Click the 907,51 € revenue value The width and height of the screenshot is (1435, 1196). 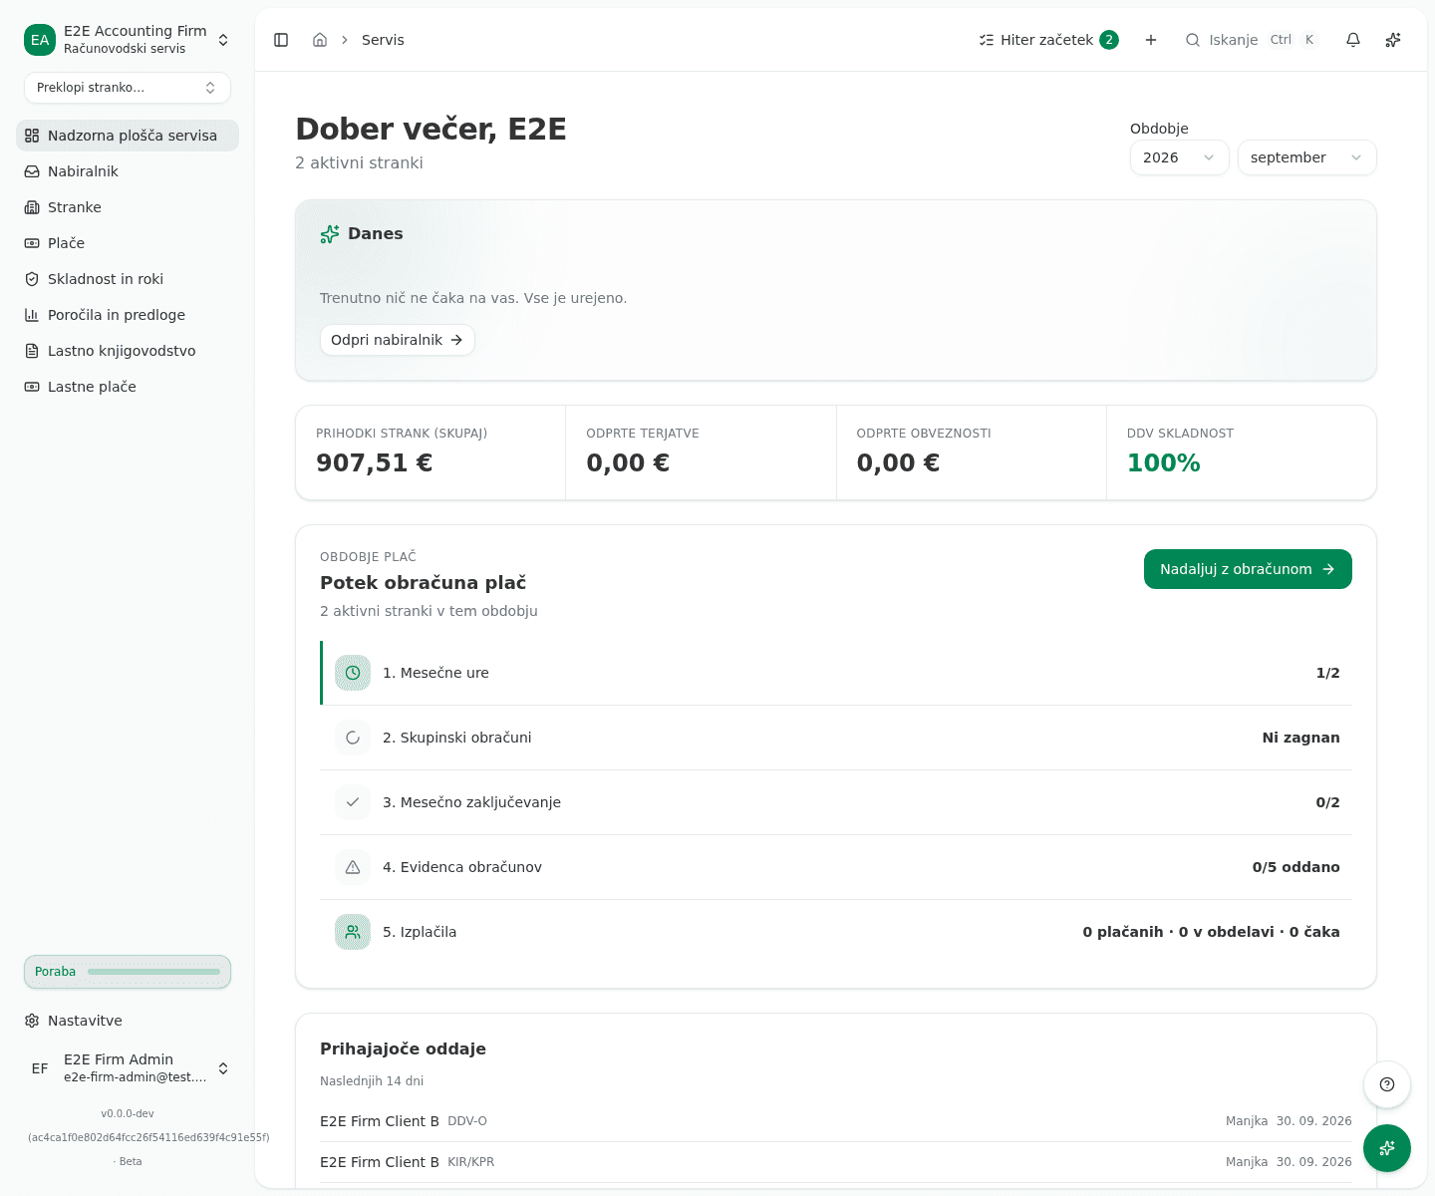374,463
